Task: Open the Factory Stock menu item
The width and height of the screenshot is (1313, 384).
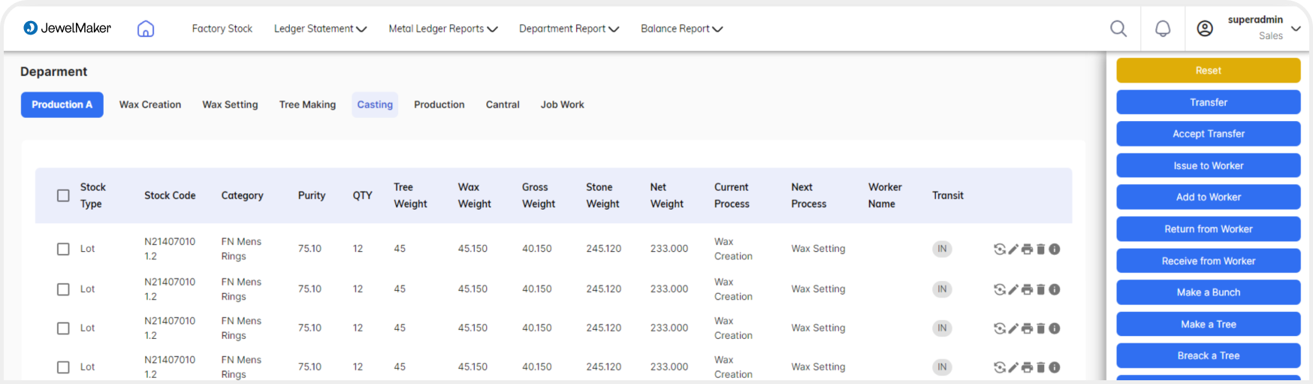Action: coord(222,29)
